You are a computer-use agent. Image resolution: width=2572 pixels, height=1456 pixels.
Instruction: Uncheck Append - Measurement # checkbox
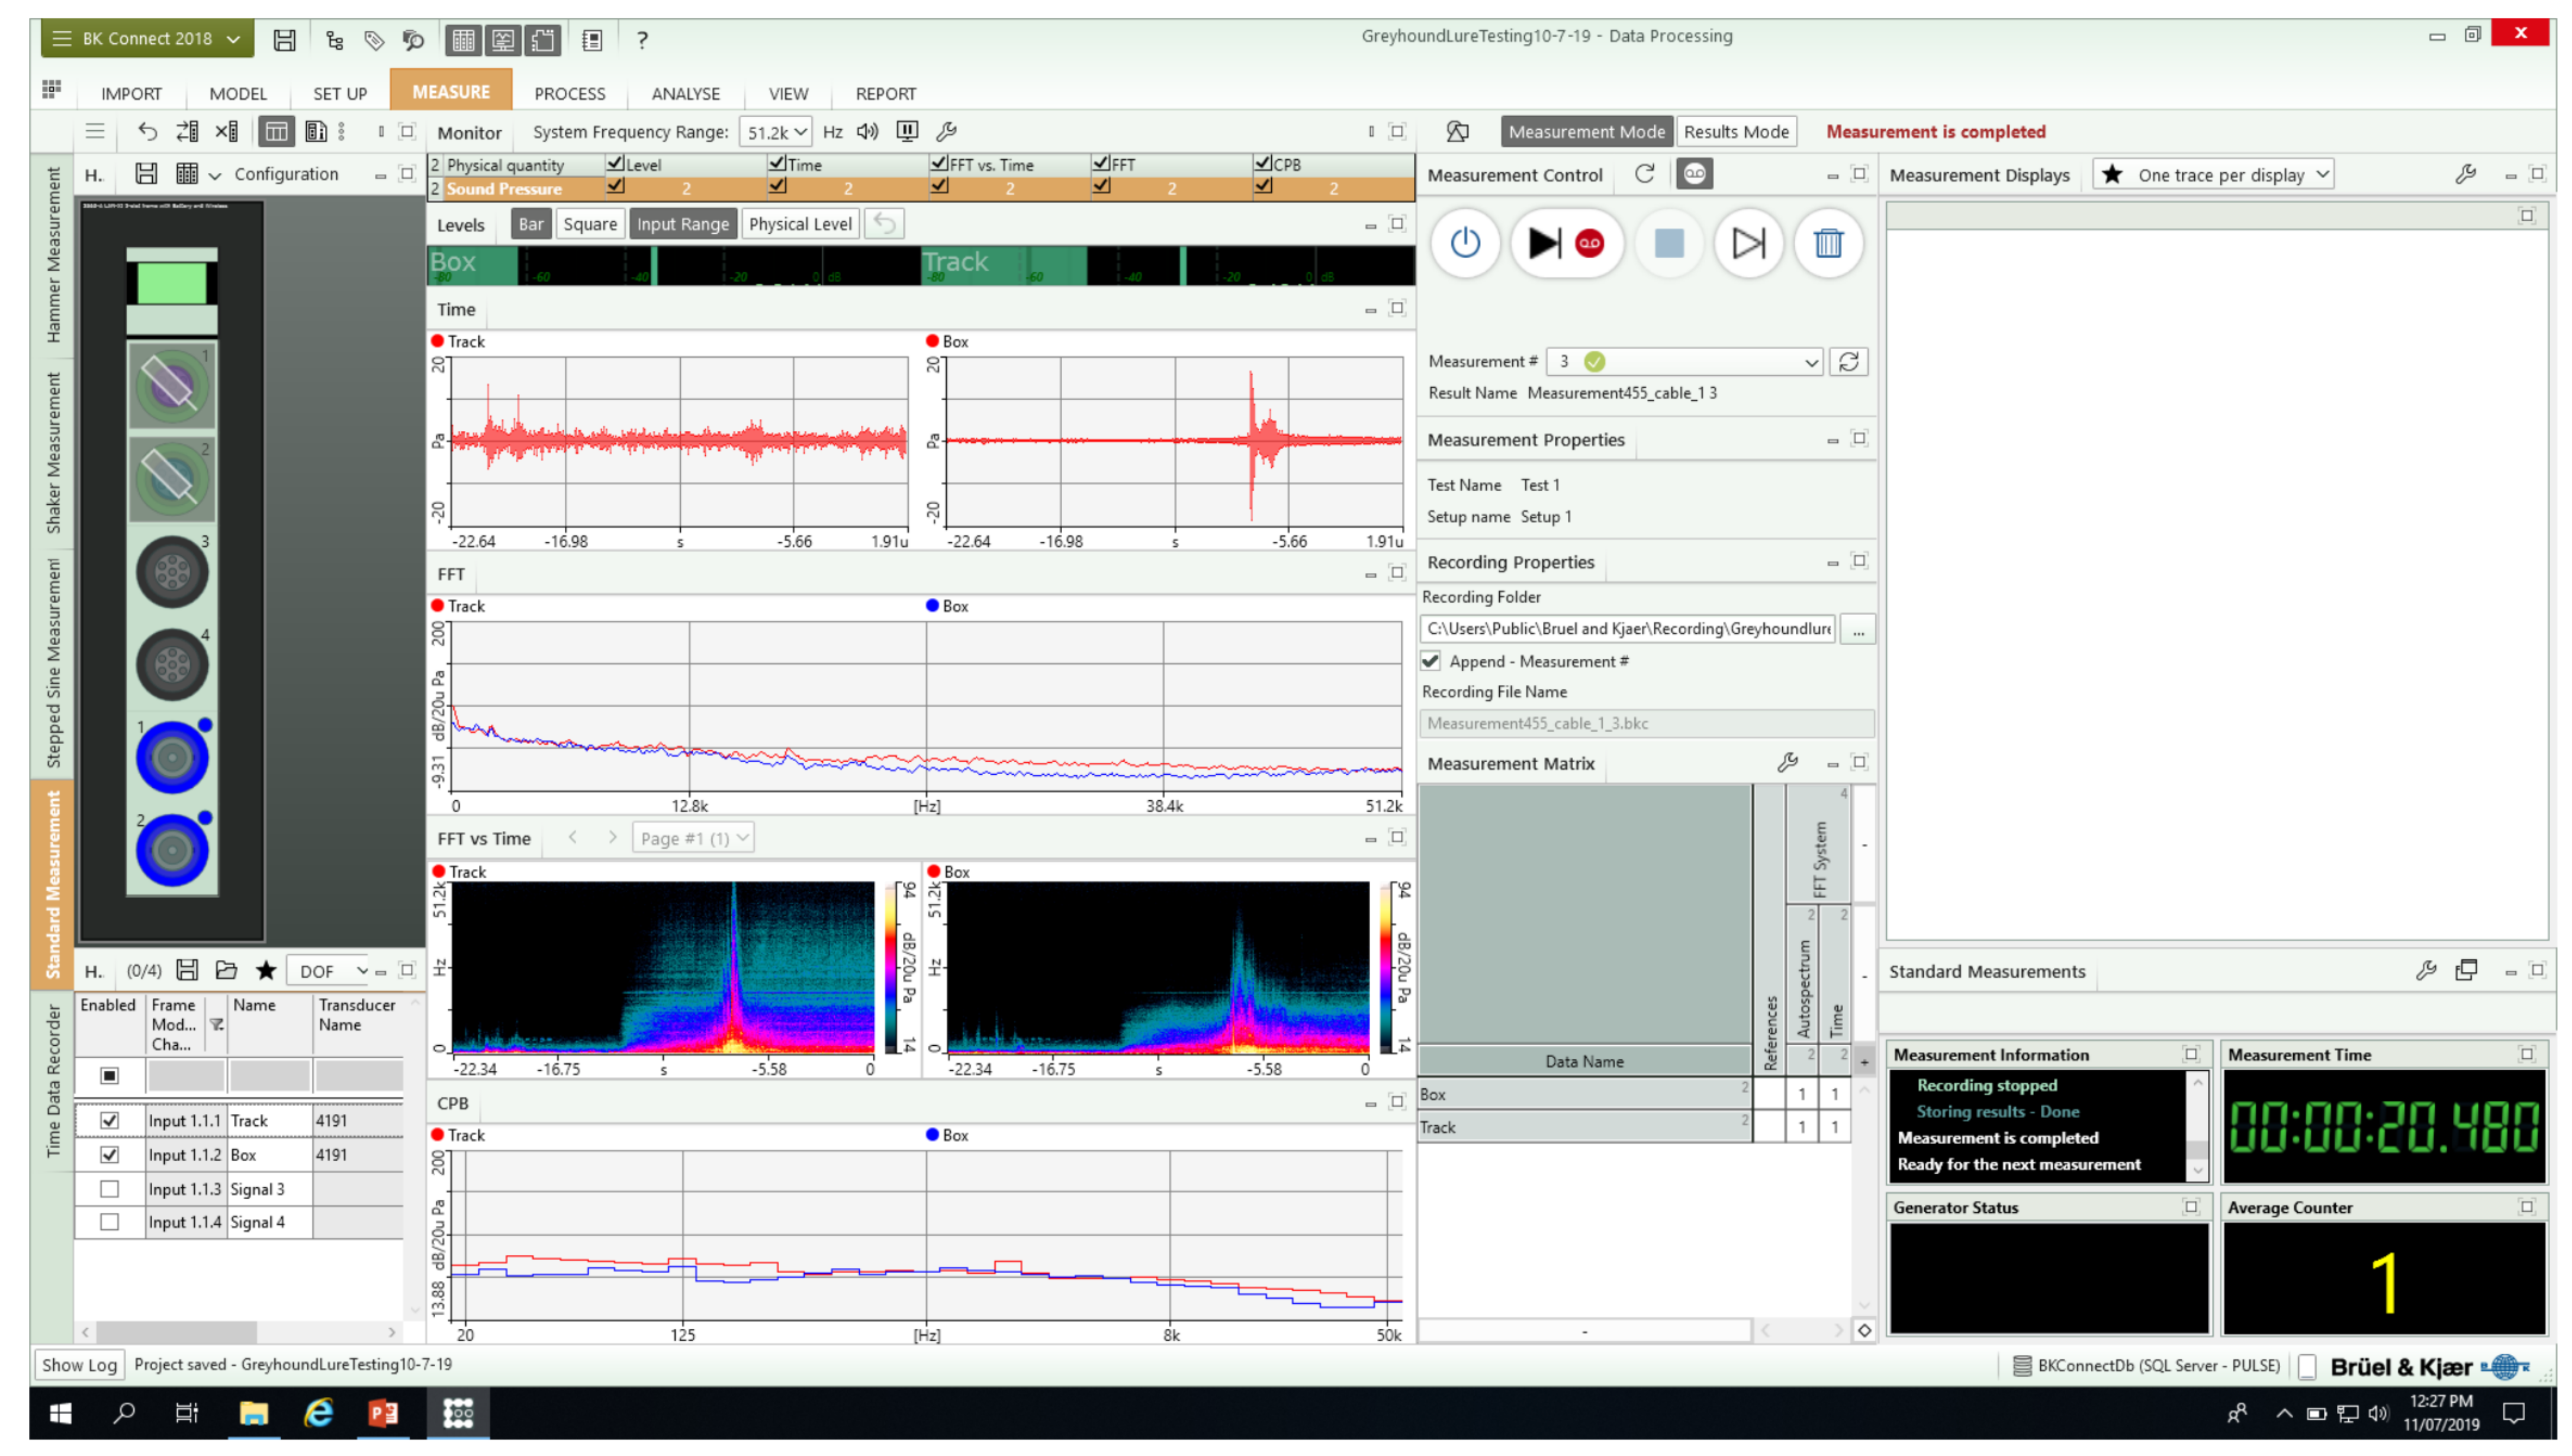click(1430, 662)
